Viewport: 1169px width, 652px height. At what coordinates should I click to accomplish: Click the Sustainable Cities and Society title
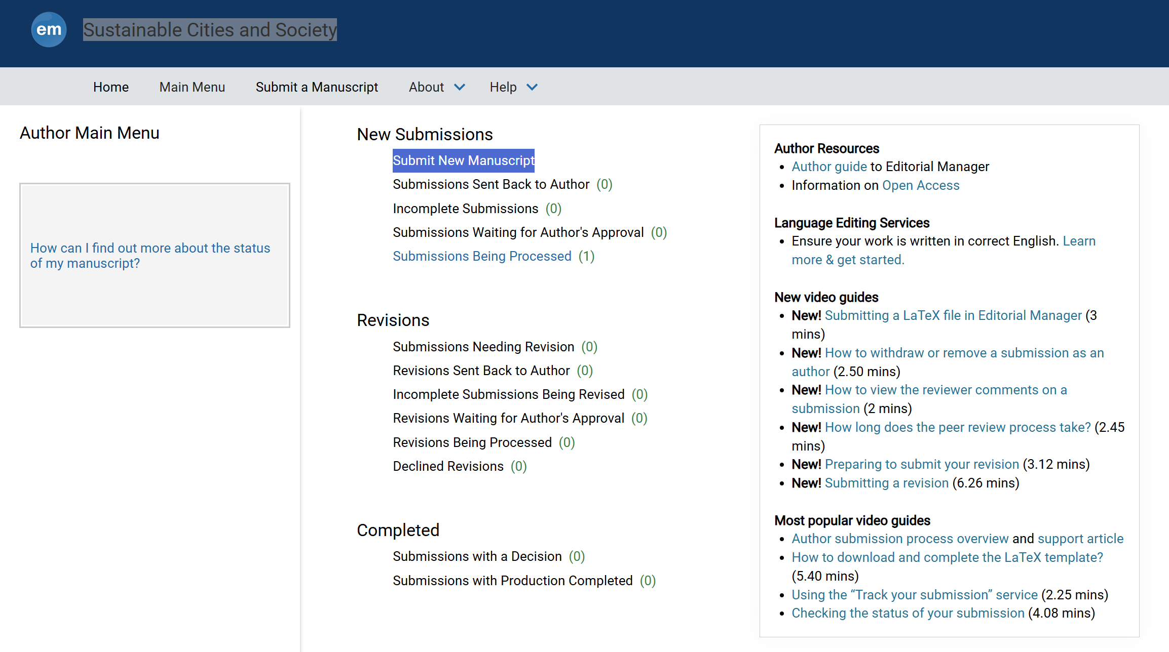pos(210,30)
